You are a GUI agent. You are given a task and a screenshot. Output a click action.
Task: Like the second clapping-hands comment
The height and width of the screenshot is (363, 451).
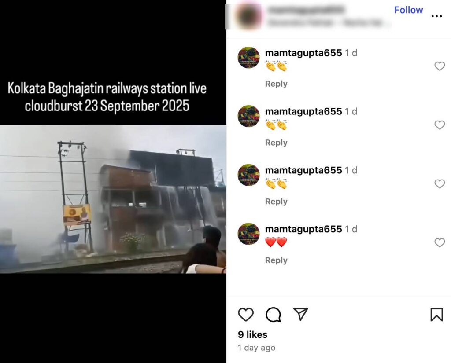tap(440, 125)
